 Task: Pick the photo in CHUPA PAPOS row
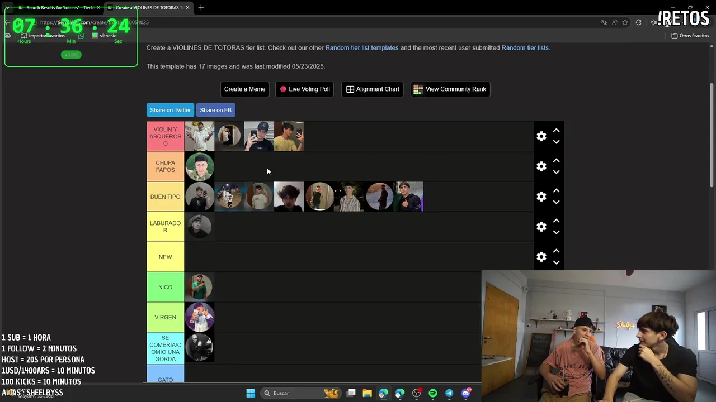click(x=199, y=166)
